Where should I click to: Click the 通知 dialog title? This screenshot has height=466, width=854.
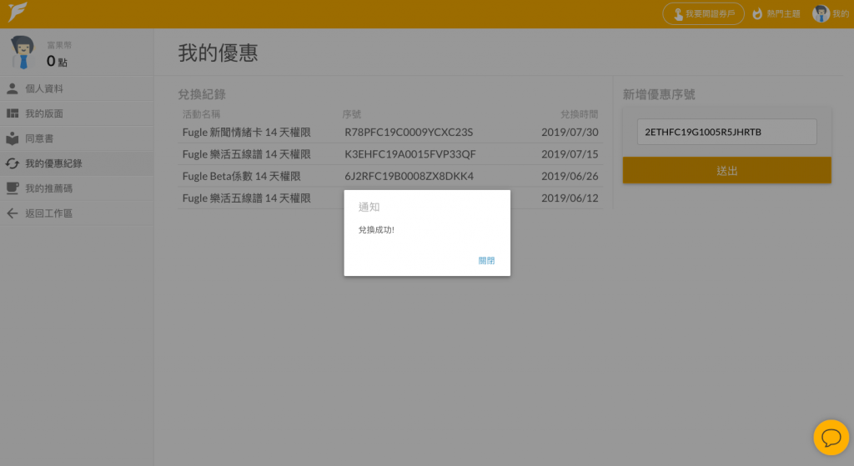point(369,207)
